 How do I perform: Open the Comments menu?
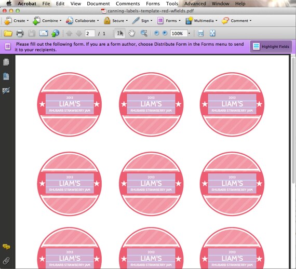(x=128, y=4)
